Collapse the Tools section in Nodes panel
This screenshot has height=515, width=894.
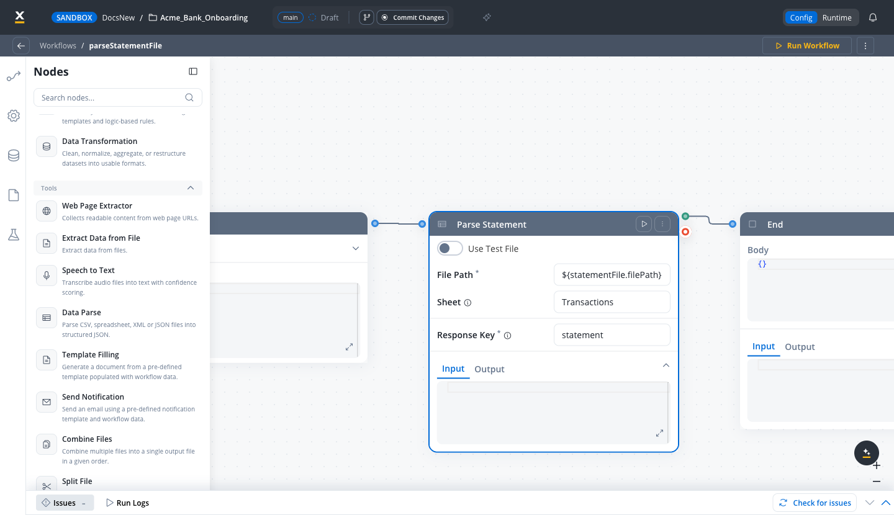point(191,188)
